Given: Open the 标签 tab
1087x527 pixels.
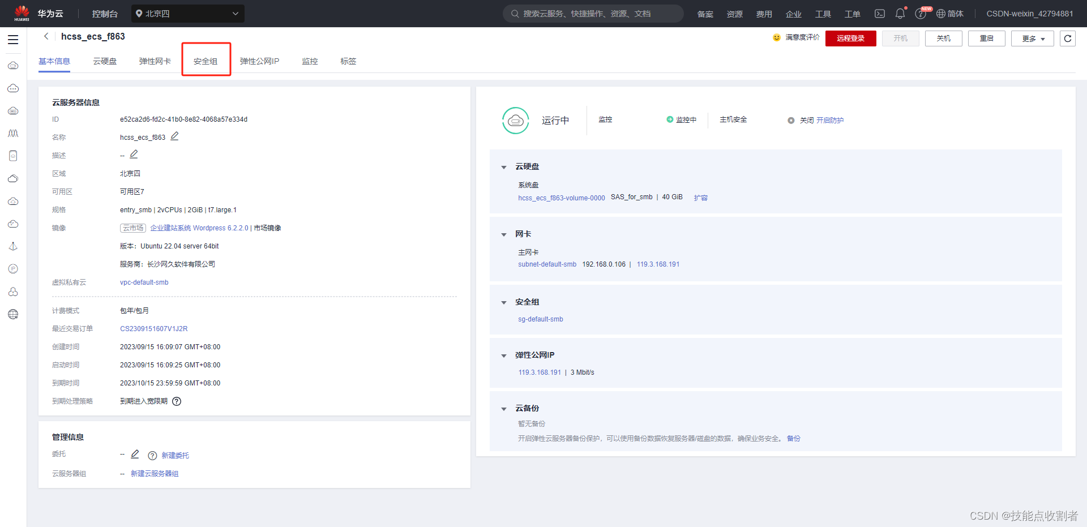Looking at the screenshot, I should [348, 61].
